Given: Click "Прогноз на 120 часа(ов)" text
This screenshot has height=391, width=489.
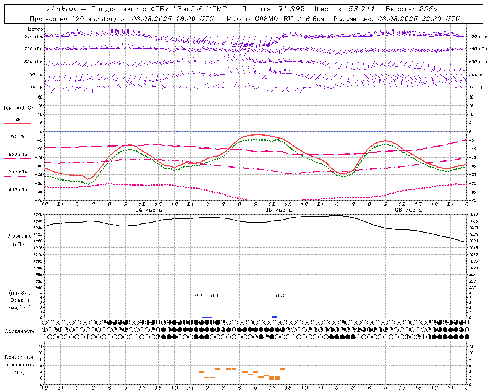Looking at the screenshot, I should click(73, 19).
